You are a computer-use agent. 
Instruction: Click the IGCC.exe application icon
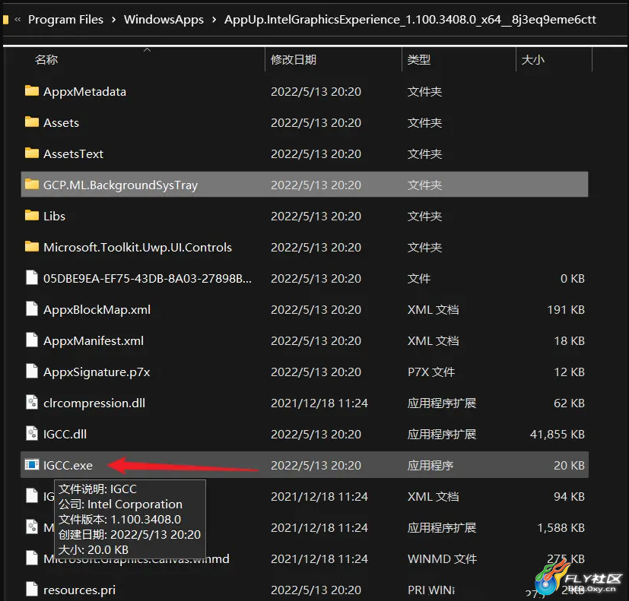(x=32, y=465)
